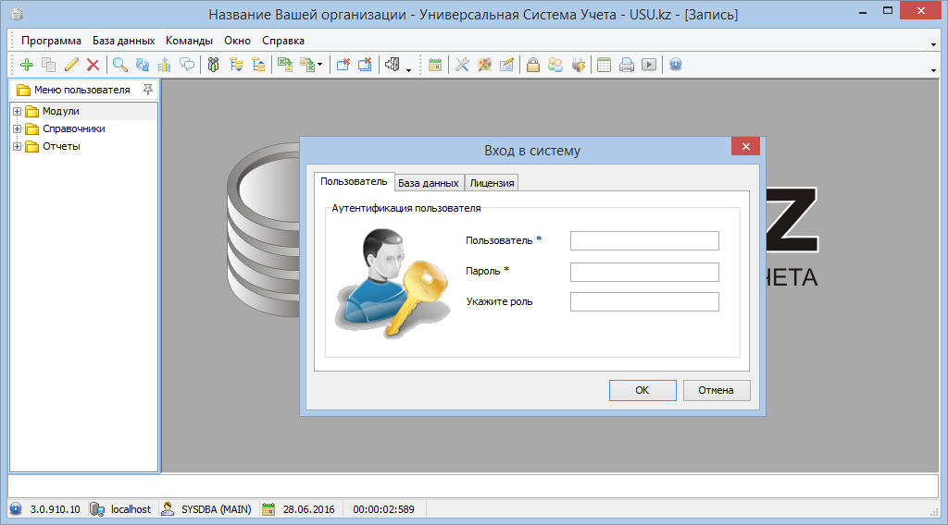This screenshot has height=525, width=948.
Task: Click the blue info icon in toolbar
Action: pyautogui.click(x=676, y=65)
